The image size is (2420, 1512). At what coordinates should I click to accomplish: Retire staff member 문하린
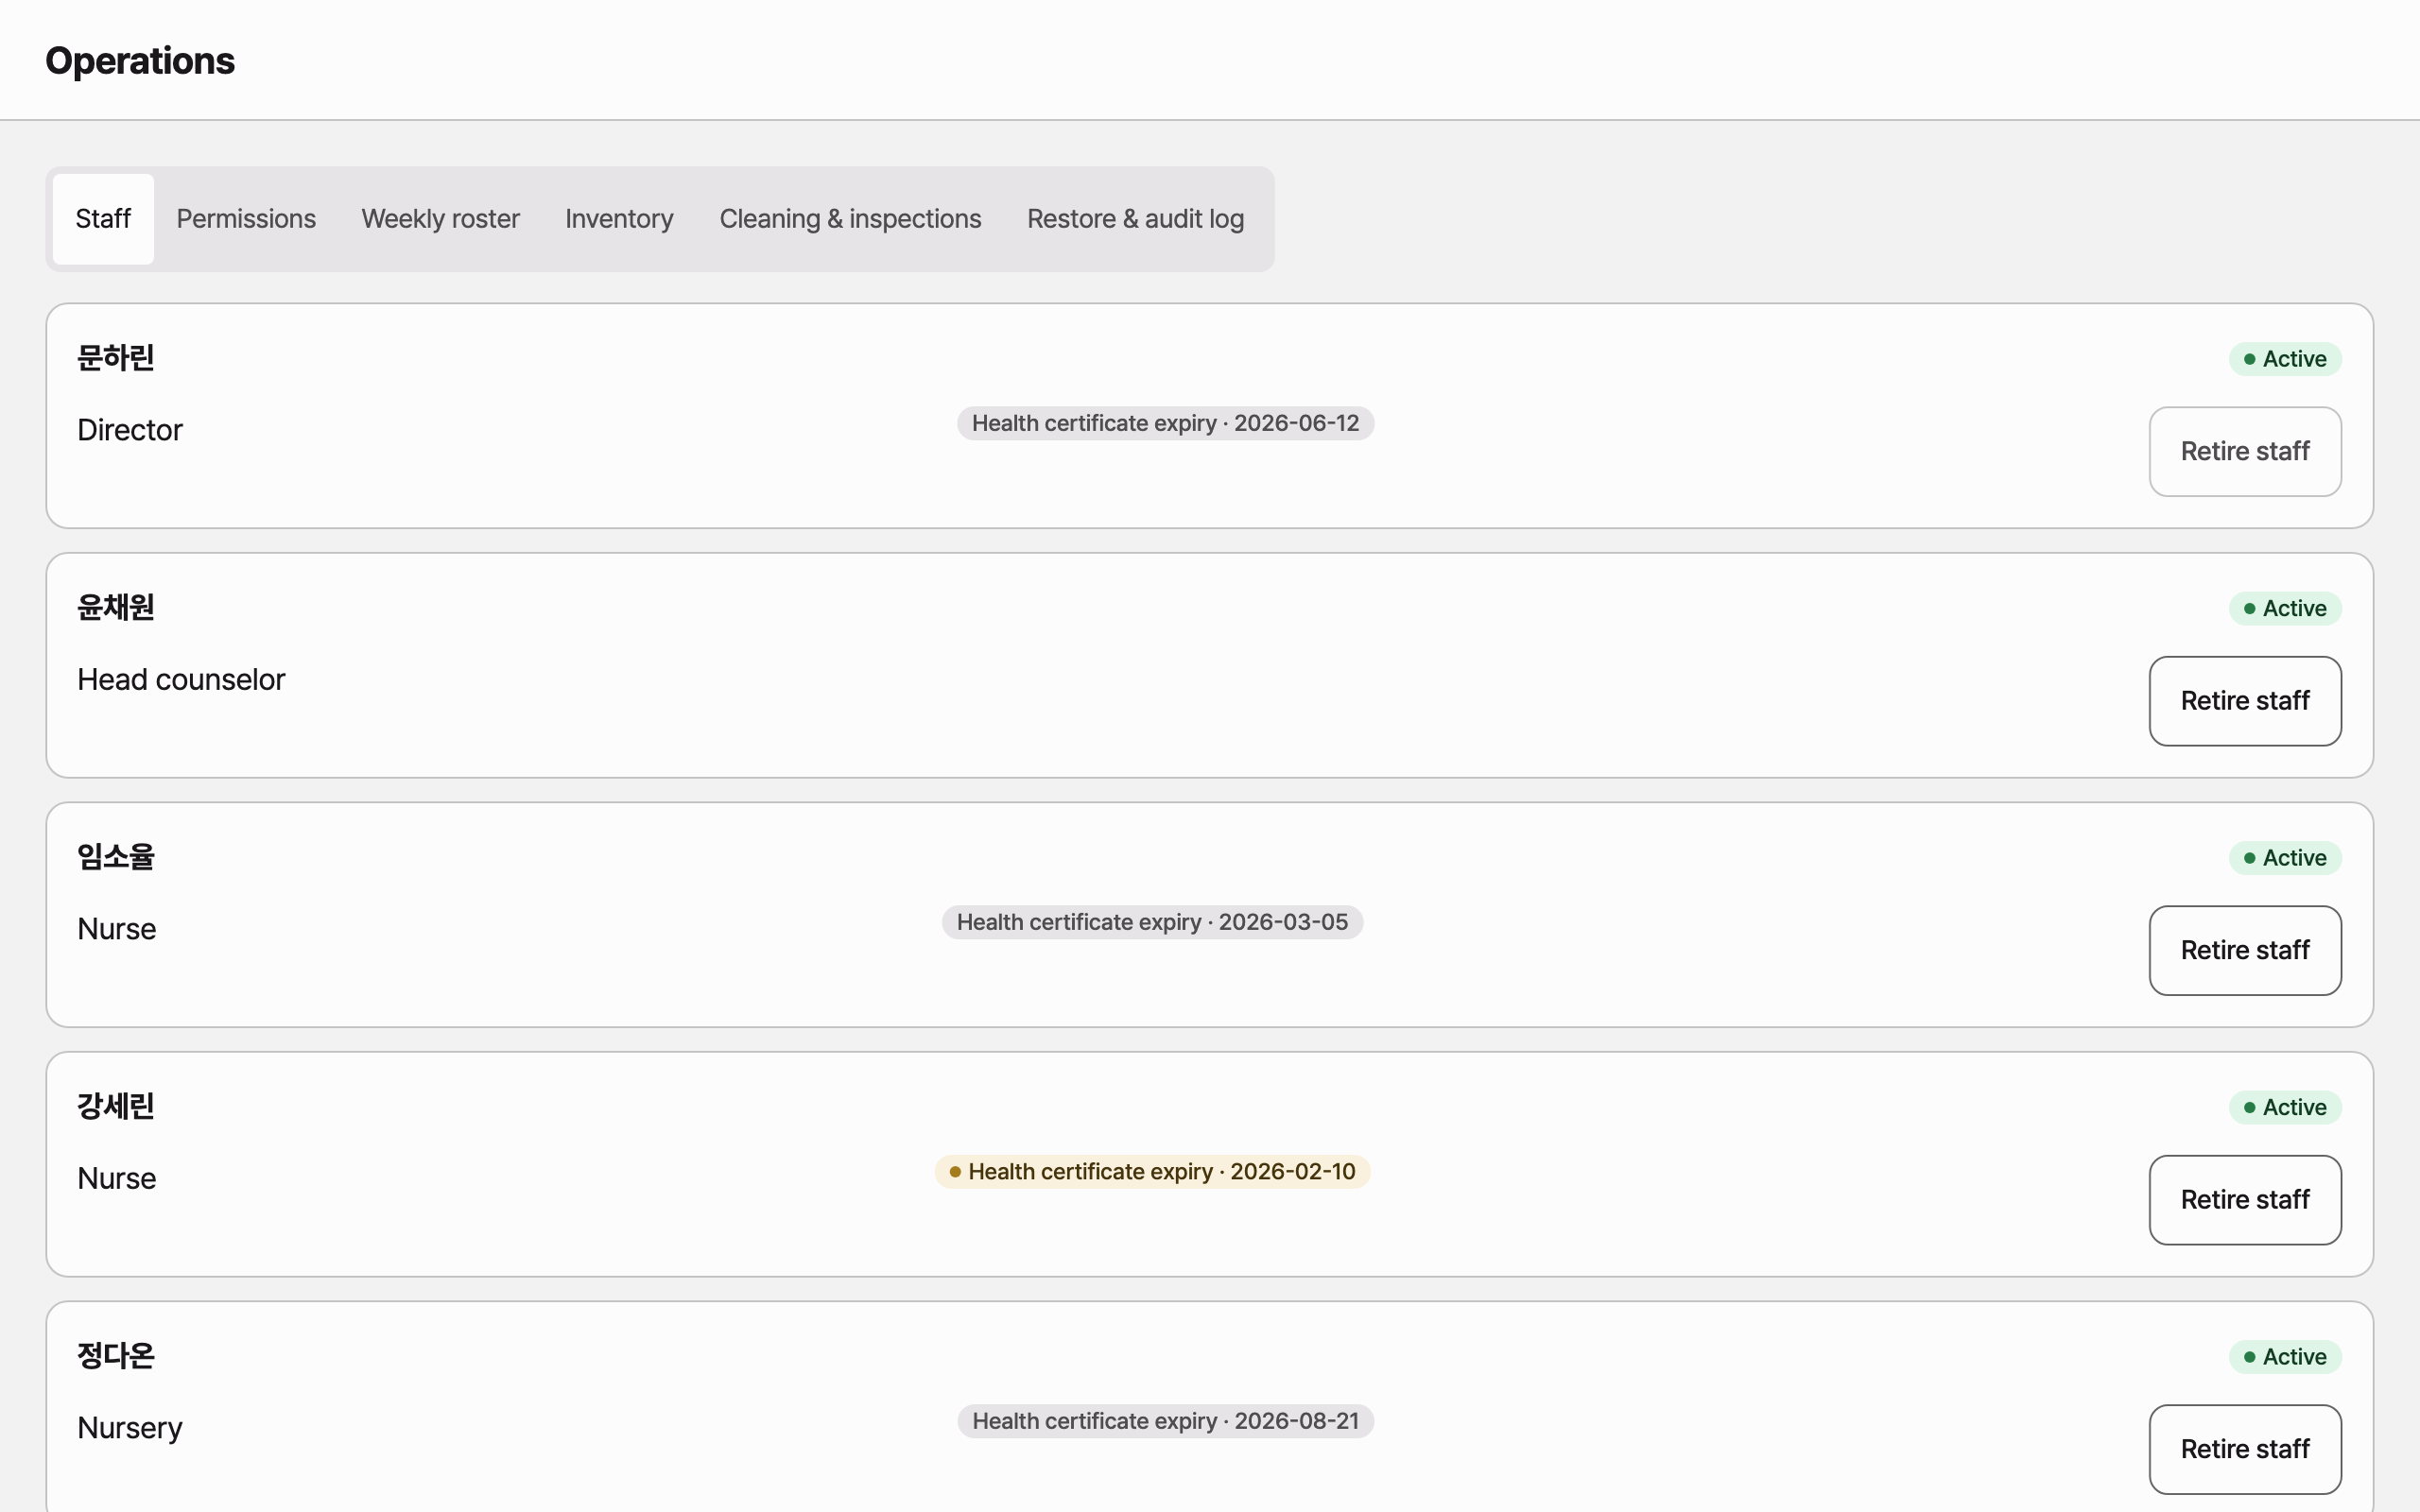tap(2245, 451)
